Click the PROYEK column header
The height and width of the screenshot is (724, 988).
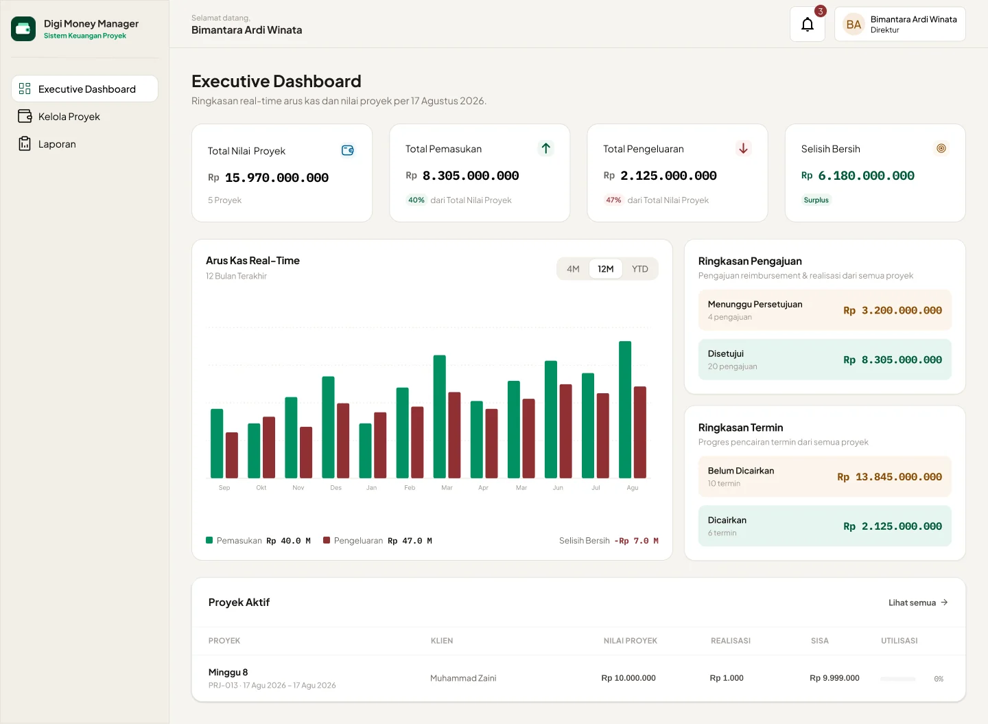(x=224, y=641)
